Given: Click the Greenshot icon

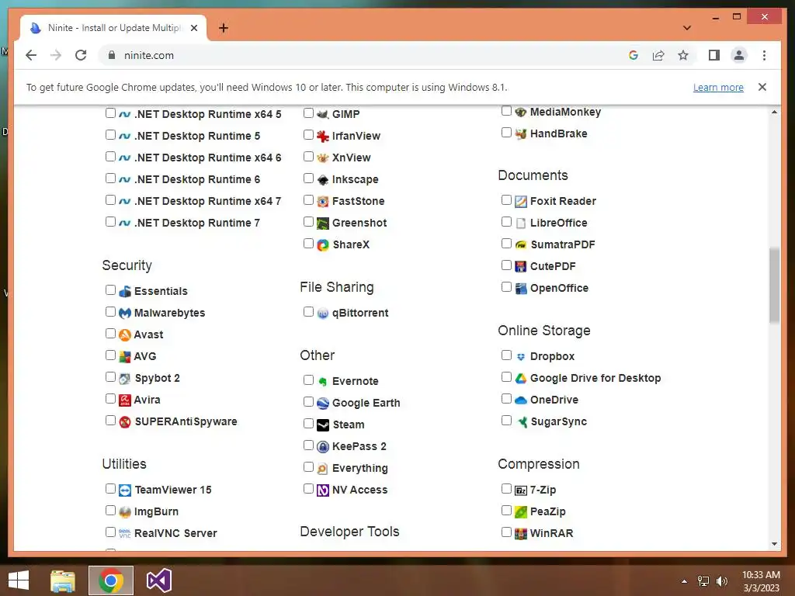Looking at the screenshot, I should tap(322, 223).
